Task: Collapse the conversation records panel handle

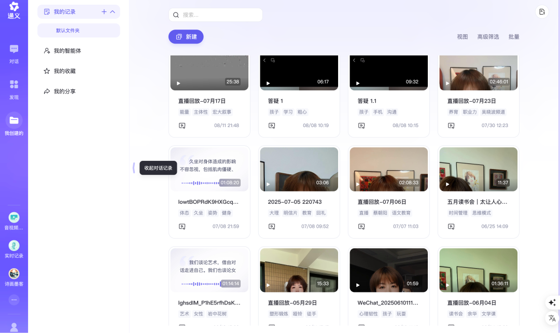Action: tap(134, 168)
